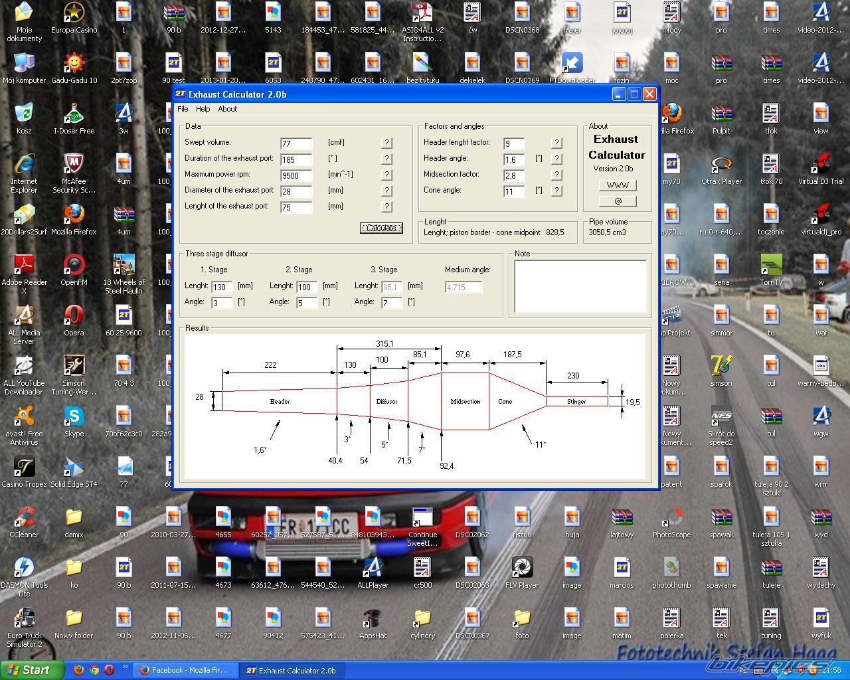Select the 1. Stage Lenght field

pyautogui.click(x=221, y=287)
